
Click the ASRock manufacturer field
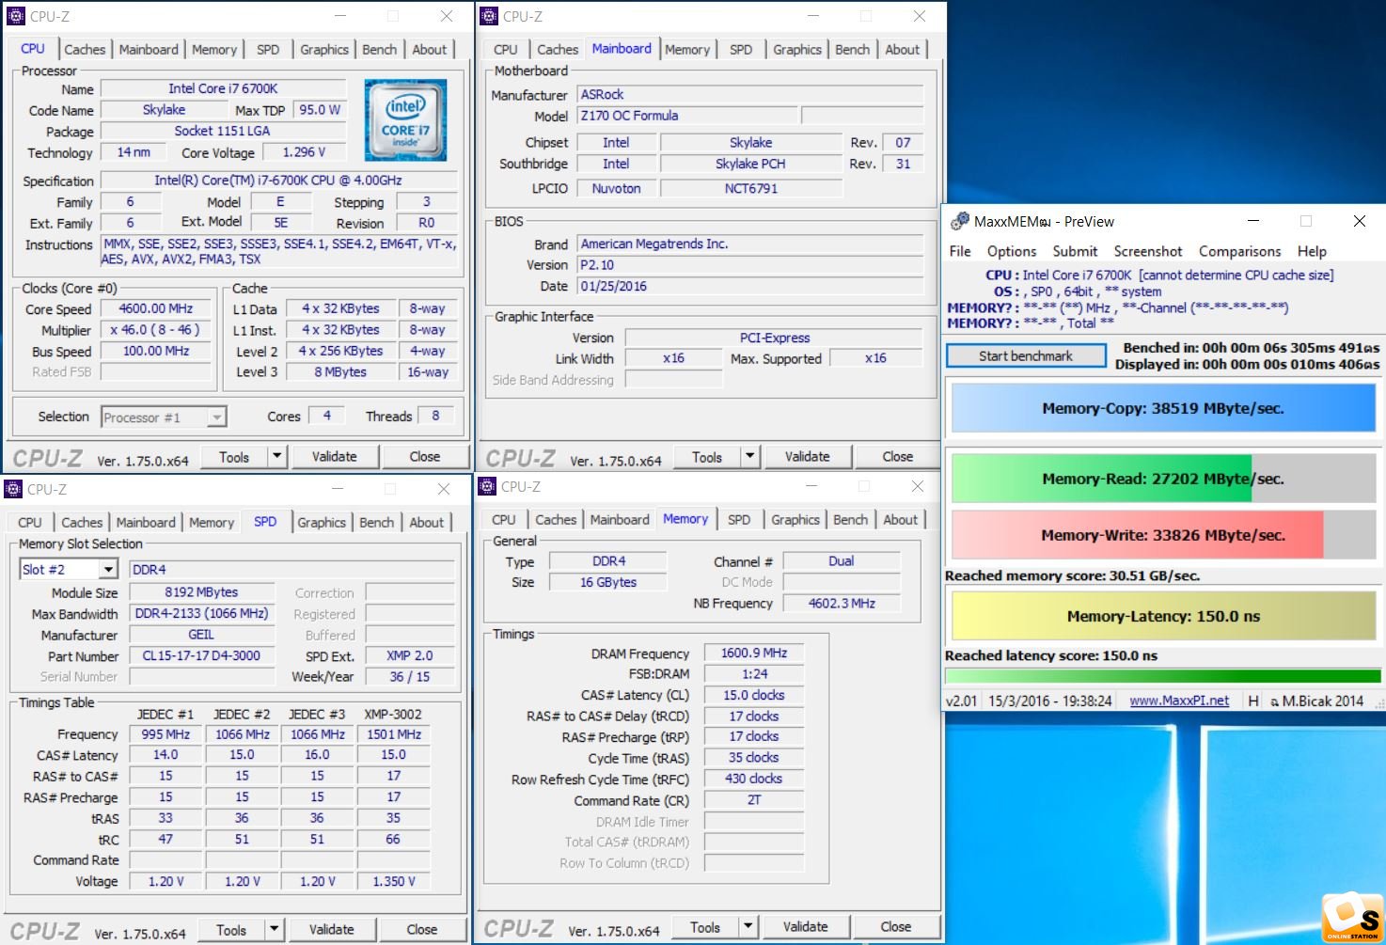[x=749, y=95]
